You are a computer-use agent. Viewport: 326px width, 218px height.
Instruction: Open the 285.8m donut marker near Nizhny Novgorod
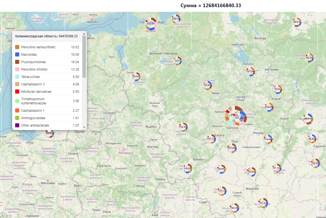click(307, 119)
